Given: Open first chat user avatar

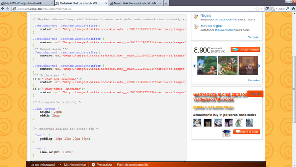Looking at the screenshot, I should 197,123.
